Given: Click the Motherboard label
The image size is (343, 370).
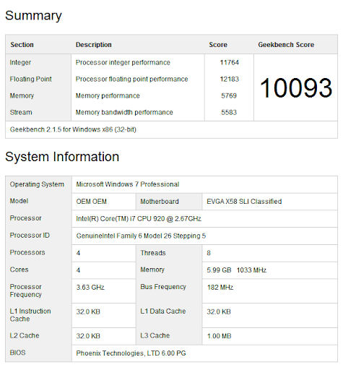Looking at the screenshot, I should point(160,202).
